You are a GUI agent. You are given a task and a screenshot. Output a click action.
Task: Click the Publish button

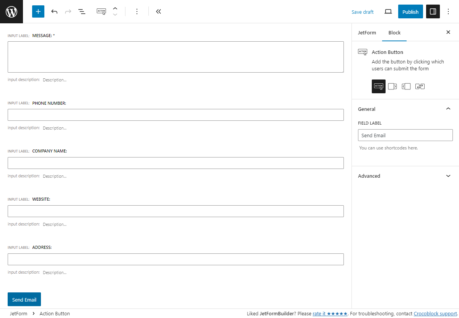click(410, 11)
